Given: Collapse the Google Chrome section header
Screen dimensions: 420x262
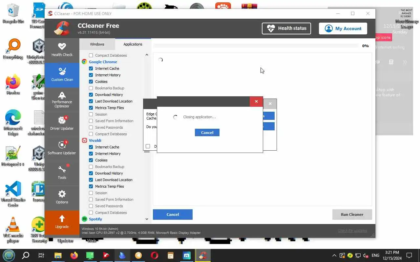Looking at the screenshot, I should coord(103,62).
